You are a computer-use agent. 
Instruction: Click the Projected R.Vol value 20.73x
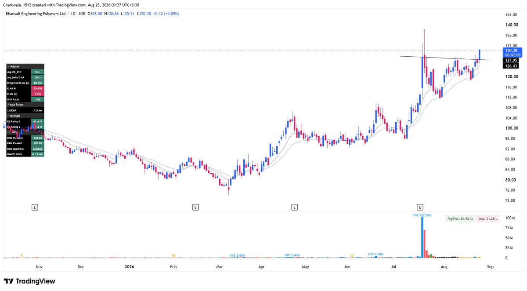click(37, 83)
